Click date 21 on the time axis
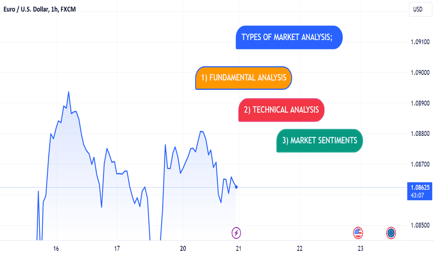Screen dimensions: 434x256 [x=238, y=249]
